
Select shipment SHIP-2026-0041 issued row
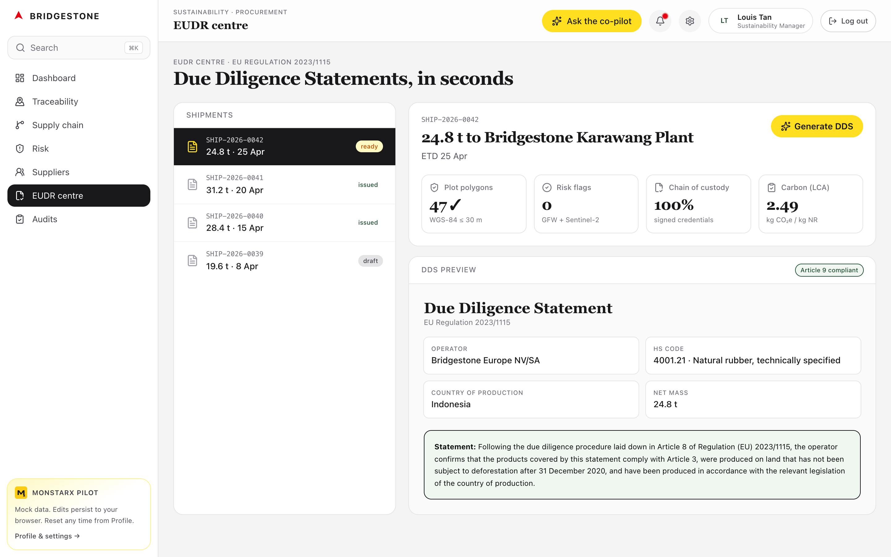pos(284,184)
